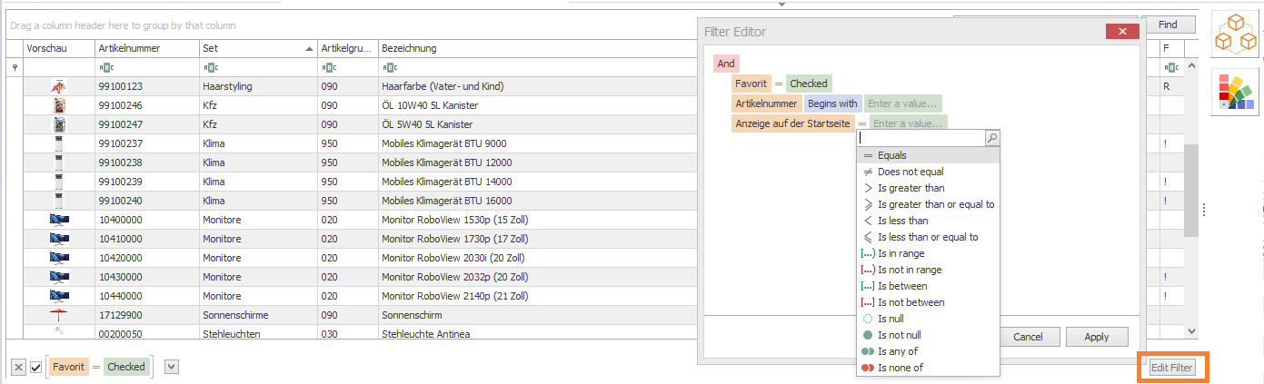This screenshot has width=1264, height=384.
Task: Open the orange boxes module icon
Action: click(x=1235, y=34)
